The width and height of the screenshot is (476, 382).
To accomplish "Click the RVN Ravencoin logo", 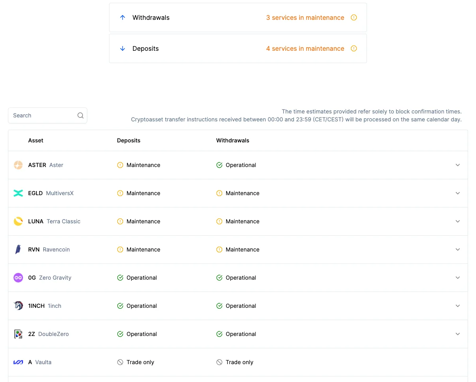I will click(18, 250).
